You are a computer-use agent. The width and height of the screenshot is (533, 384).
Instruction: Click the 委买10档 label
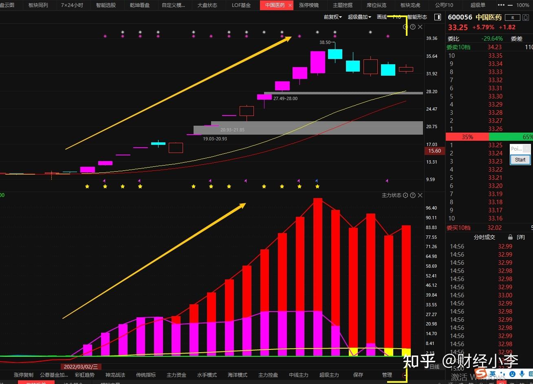(458, 228)
